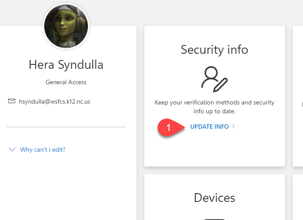This screenshot has height=220, width=303.
Task: Click the hsyndulla@wsfcs.k12.nc.us email address
Action: [55, 101]
